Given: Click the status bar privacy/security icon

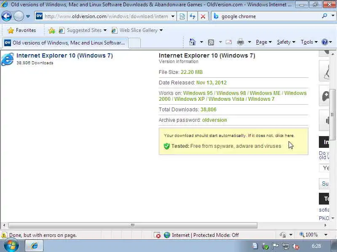Looking at the screenshot, I should (283, 235).
